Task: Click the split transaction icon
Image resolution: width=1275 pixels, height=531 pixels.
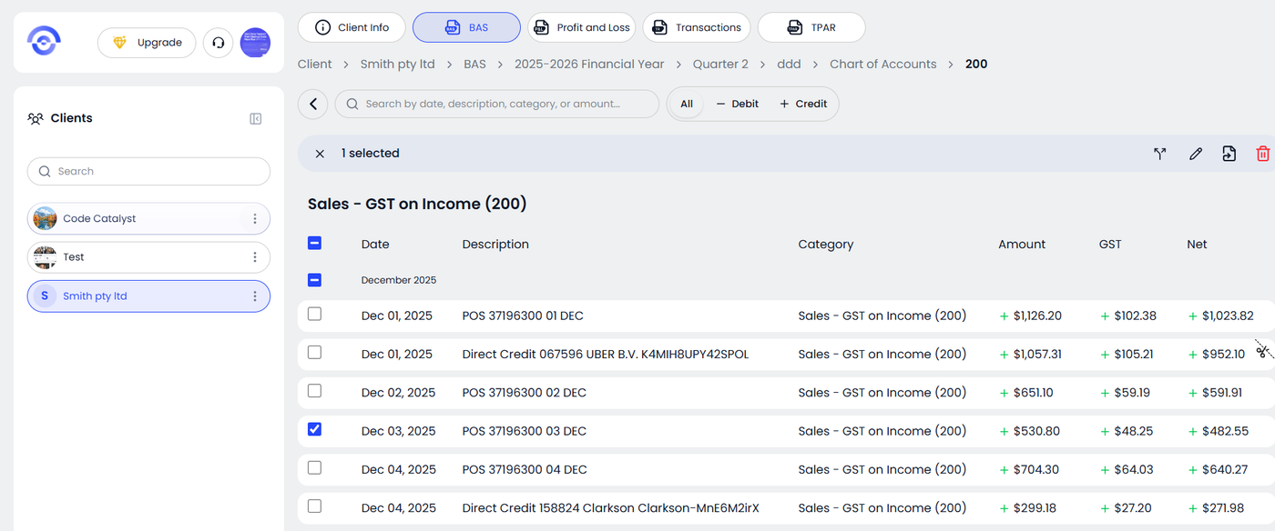Action: click(1159, 154)
